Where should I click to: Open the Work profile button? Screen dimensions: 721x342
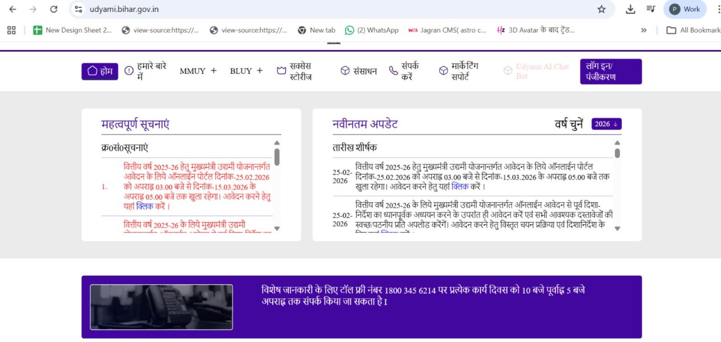[685, 9]
